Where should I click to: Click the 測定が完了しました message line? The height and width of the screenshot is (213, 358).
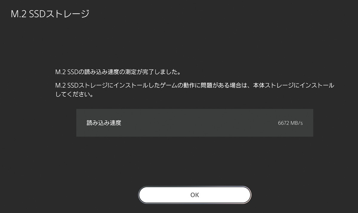click(x=118, y=72)
